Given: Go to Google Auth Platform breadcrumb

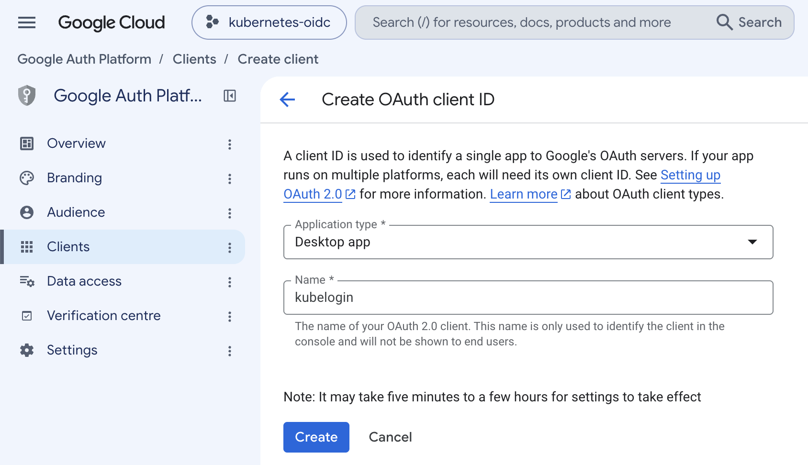Looking at the screenshot, I should (84, 59).
